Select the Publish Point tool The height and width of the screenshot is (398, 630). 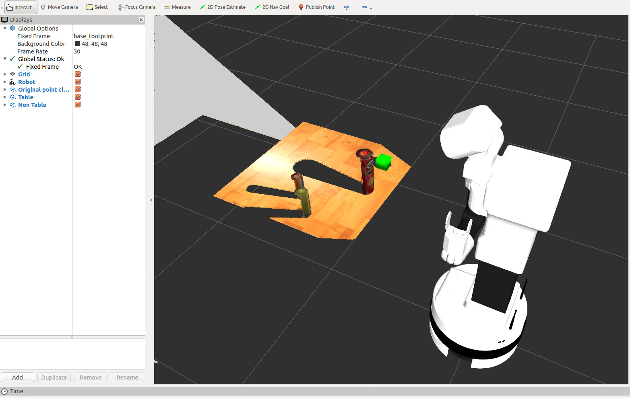point(316,7)
